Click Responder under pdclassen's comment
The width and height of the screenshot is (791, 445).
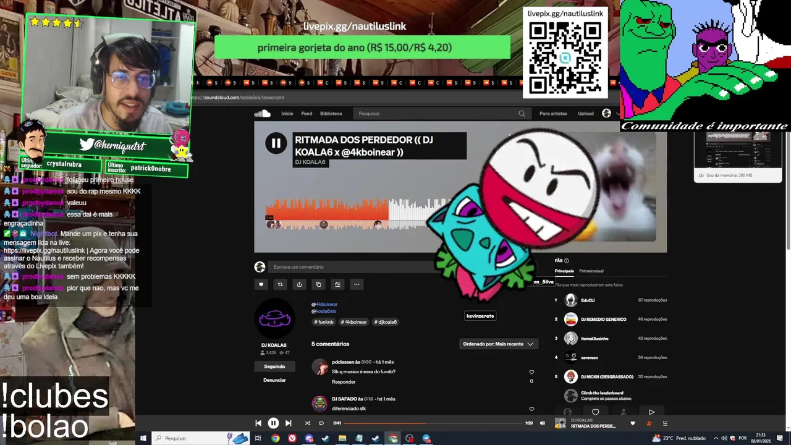(344, 382)
